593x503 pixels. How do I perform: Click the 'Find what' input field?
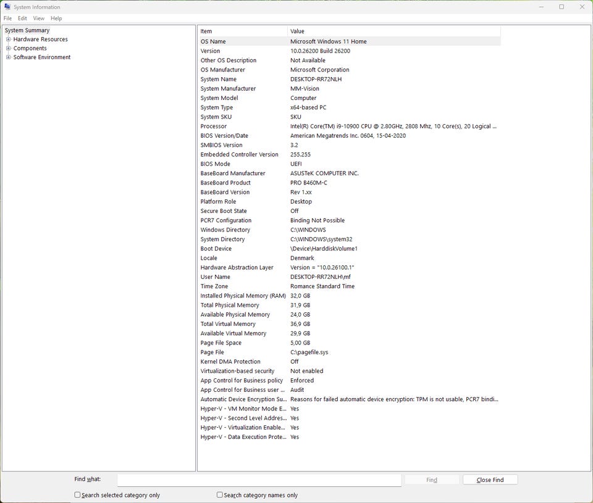coord(259,480)
